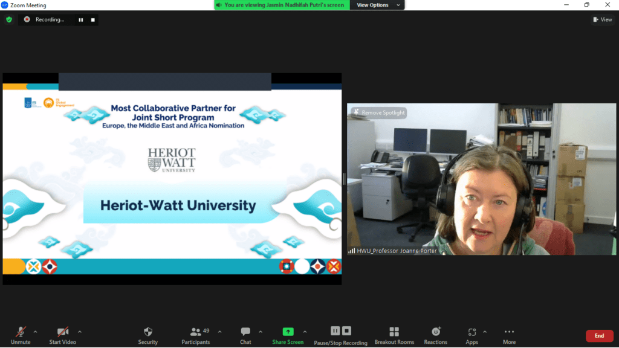Expand the arrow beside Share Screen
The height and width of the screenshot is (348, 619).
(x=305, y=332)
